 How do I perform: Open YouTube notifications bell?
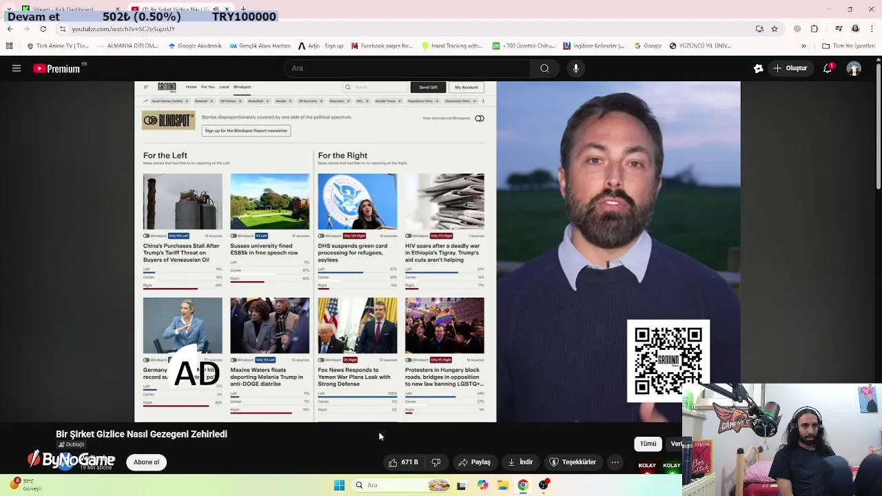pos(828,68)
